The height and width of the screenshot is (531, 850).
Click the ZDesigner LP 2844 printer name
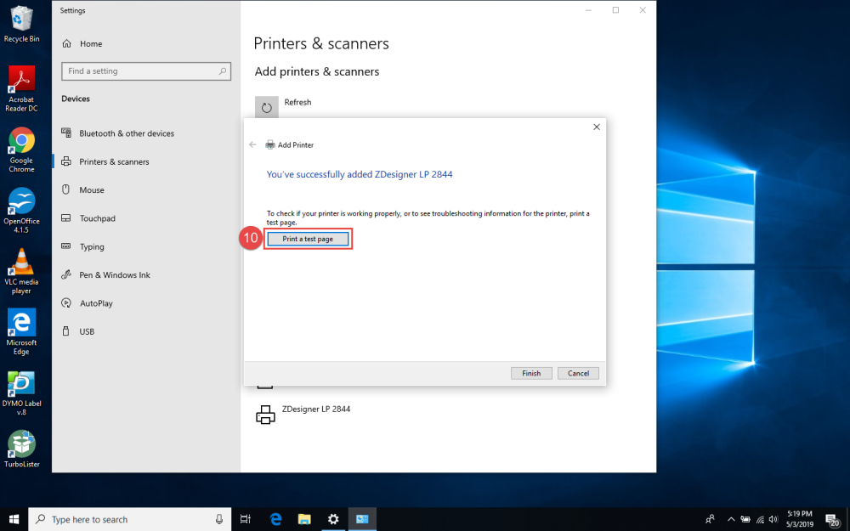pyautogui.click(x=316, y=410)
